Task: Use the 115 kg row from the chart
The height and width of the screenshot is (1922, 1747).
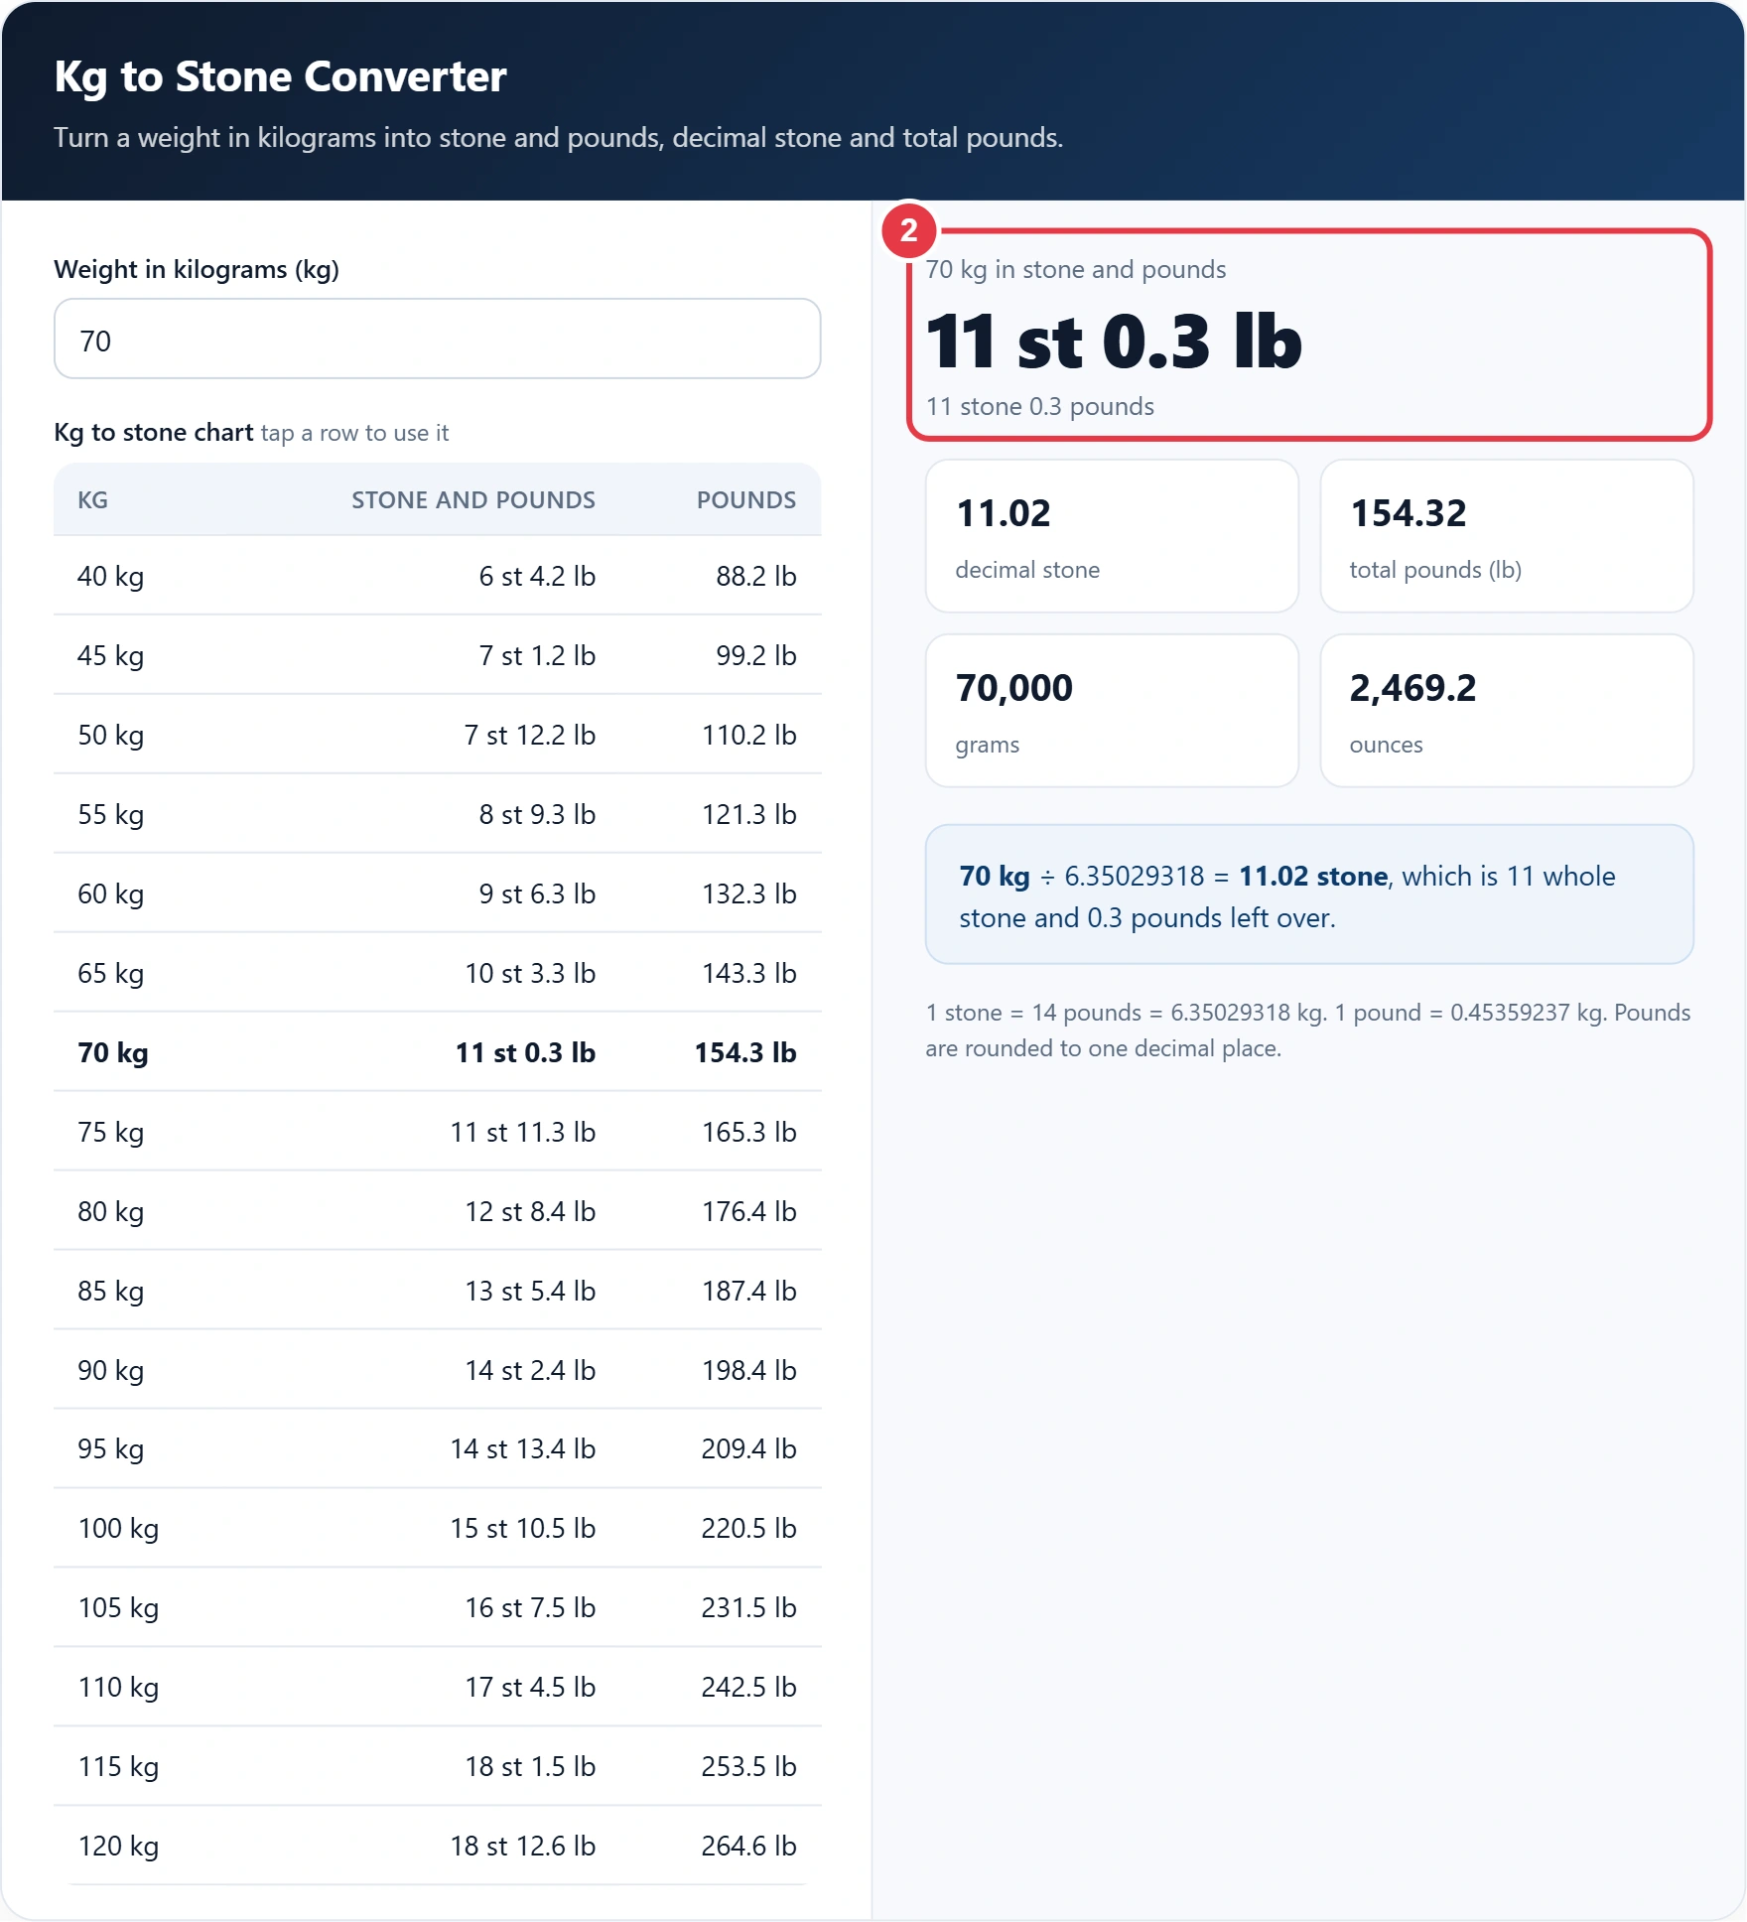Action: coord(437,1767)
